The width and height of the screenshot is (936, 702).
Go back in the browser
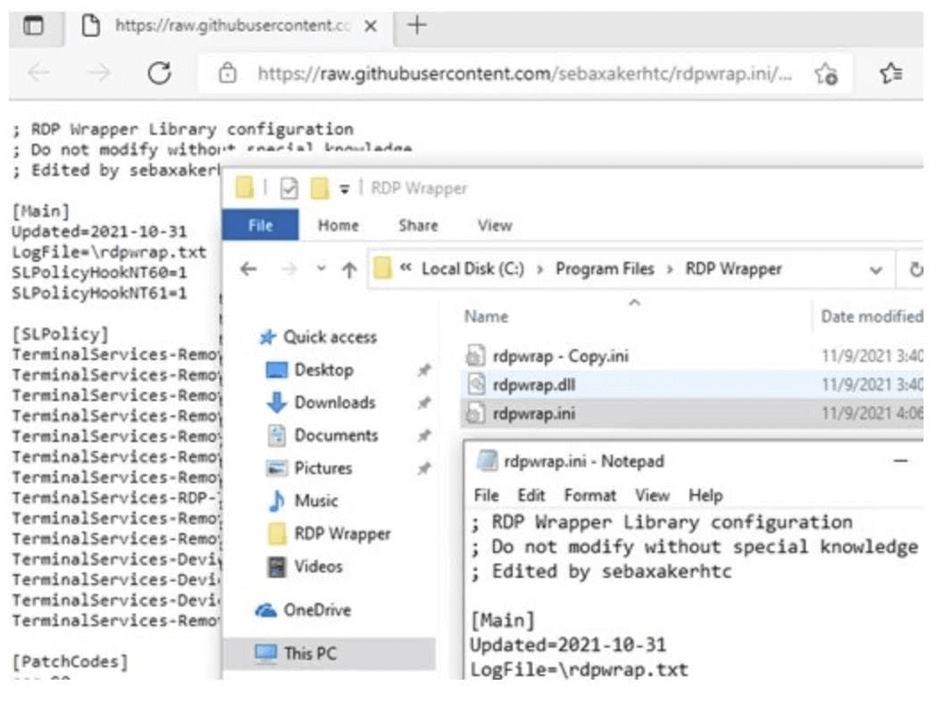click(38, 73)
